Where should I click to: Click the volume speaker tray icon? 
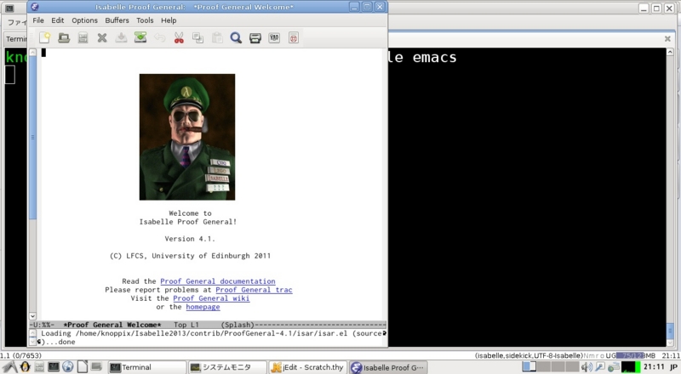tap(587, 367)
